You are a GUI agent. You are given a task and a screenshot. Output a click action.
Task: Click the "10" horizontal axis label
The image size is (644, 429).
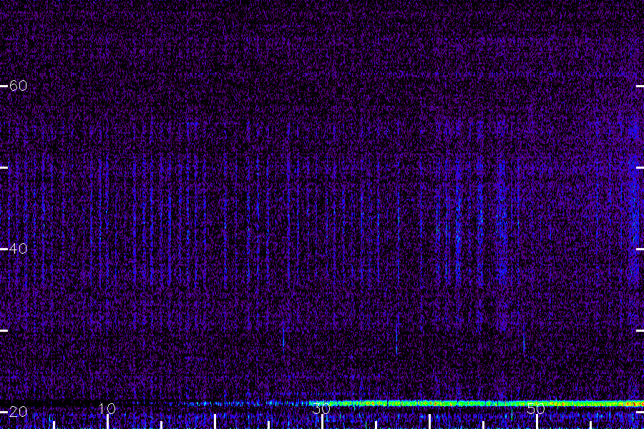pyautogui.click(x=107, y=408)
